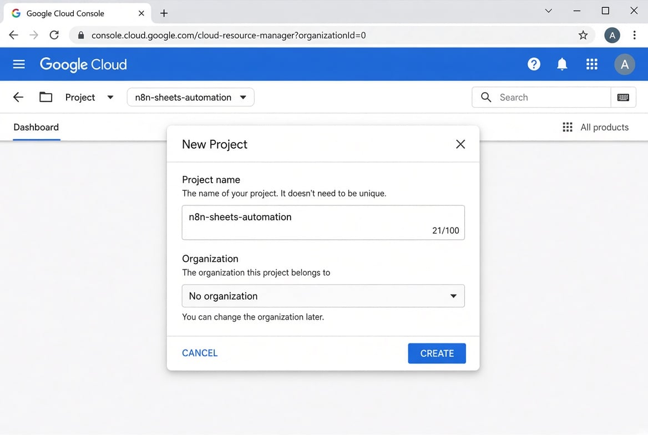Close the New Project dialog with X
Screen dimensions: 648x435
point(460,144)
